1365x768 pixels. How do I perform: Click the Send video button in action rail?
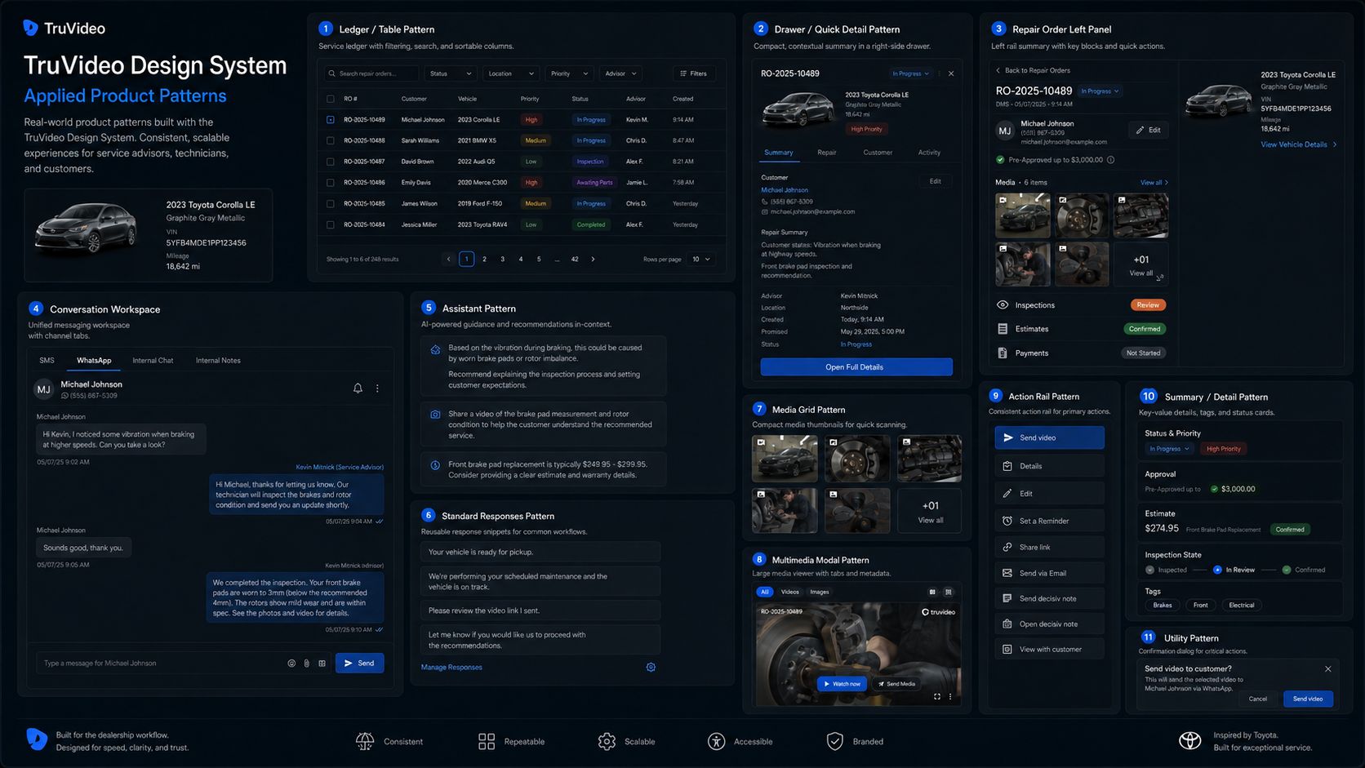pos(1049,438)
